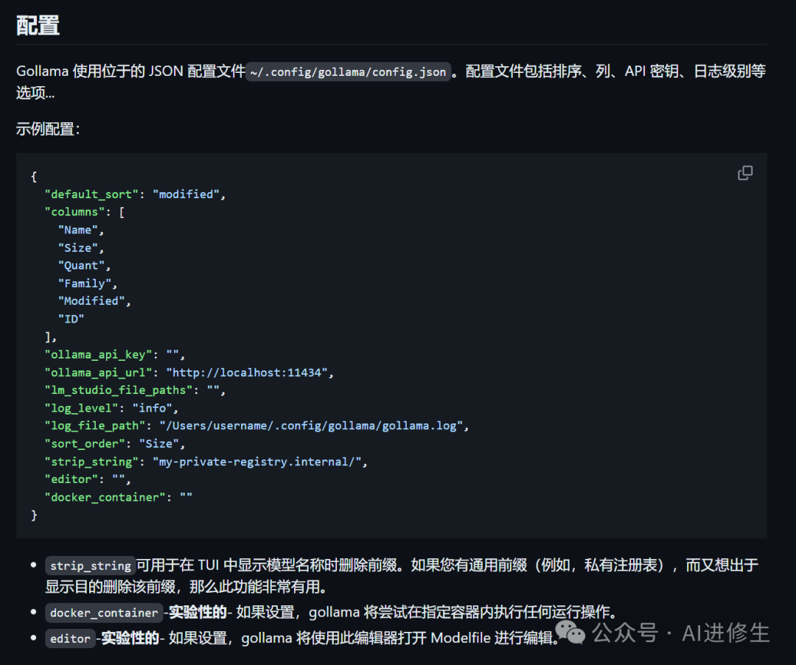The width and height of the screenshot is (796, 665).
Task: Click the docker_container code tag in bullet list
Action: pos(104,613)
